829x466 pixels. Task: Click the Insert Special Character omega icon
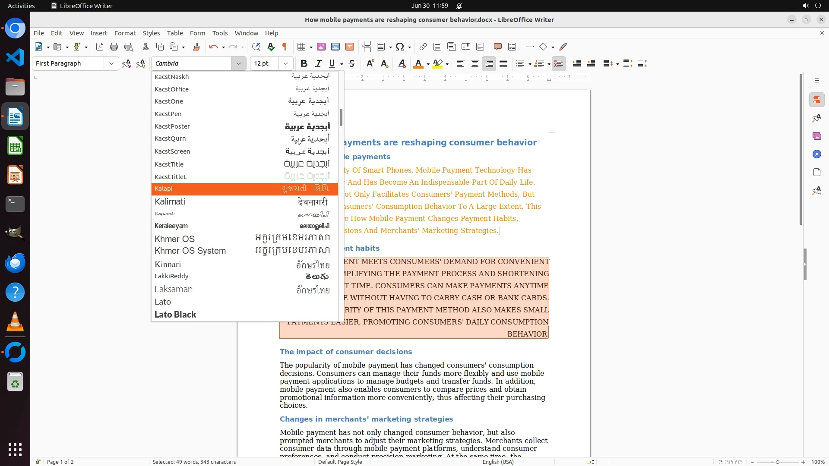pos(400,47)
